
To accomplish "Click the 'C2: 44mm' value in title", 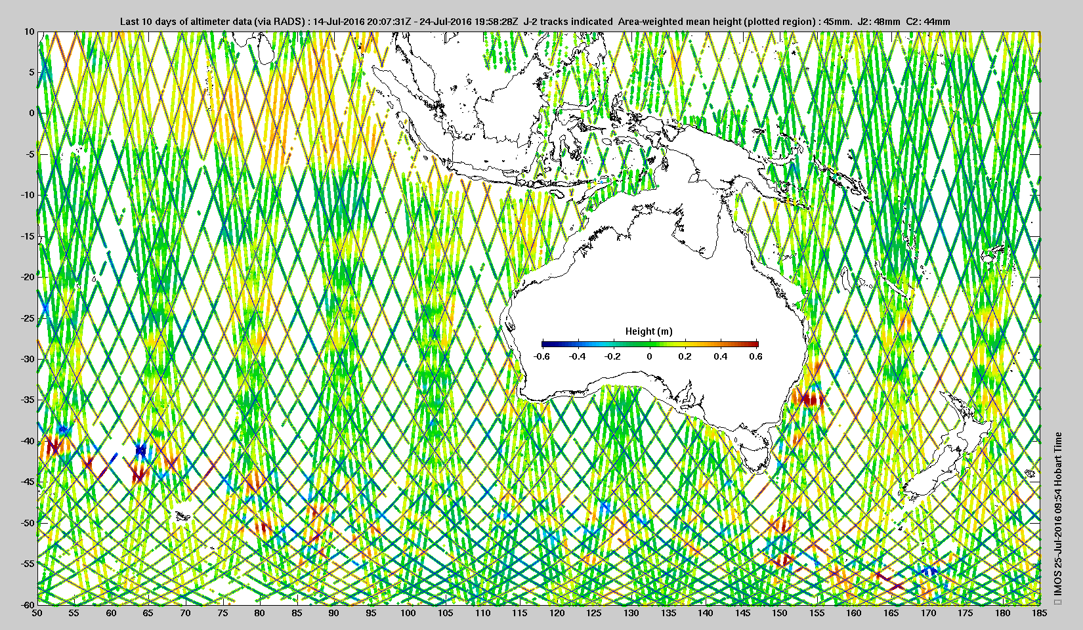I will [x=927, y=22].
